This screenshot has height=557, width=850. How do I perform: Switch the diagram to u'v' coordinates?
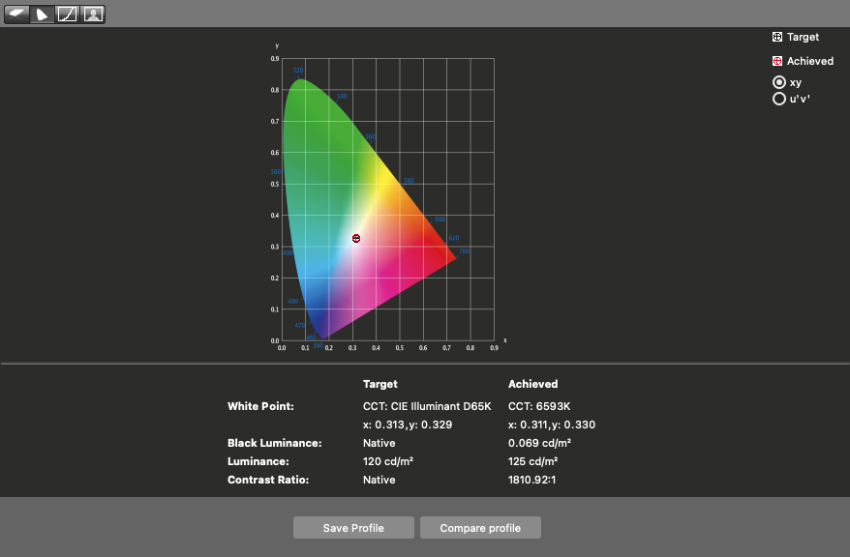point(778,99)
